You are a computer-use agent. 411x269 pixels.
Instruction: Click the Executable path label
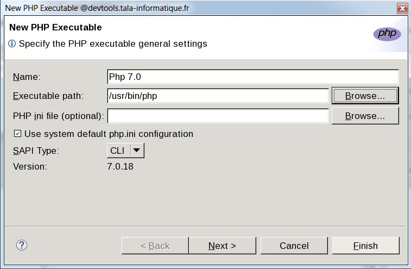(48, 96)
